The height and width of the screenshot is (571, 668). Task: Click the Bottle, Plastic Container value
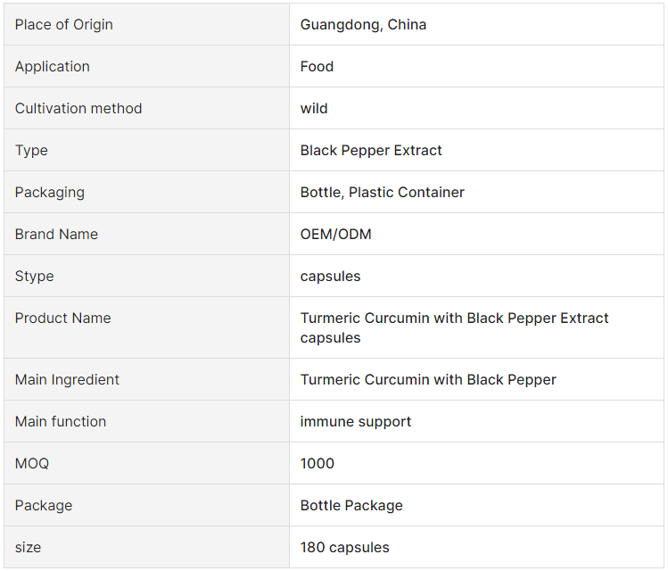[x=382, y=192]
